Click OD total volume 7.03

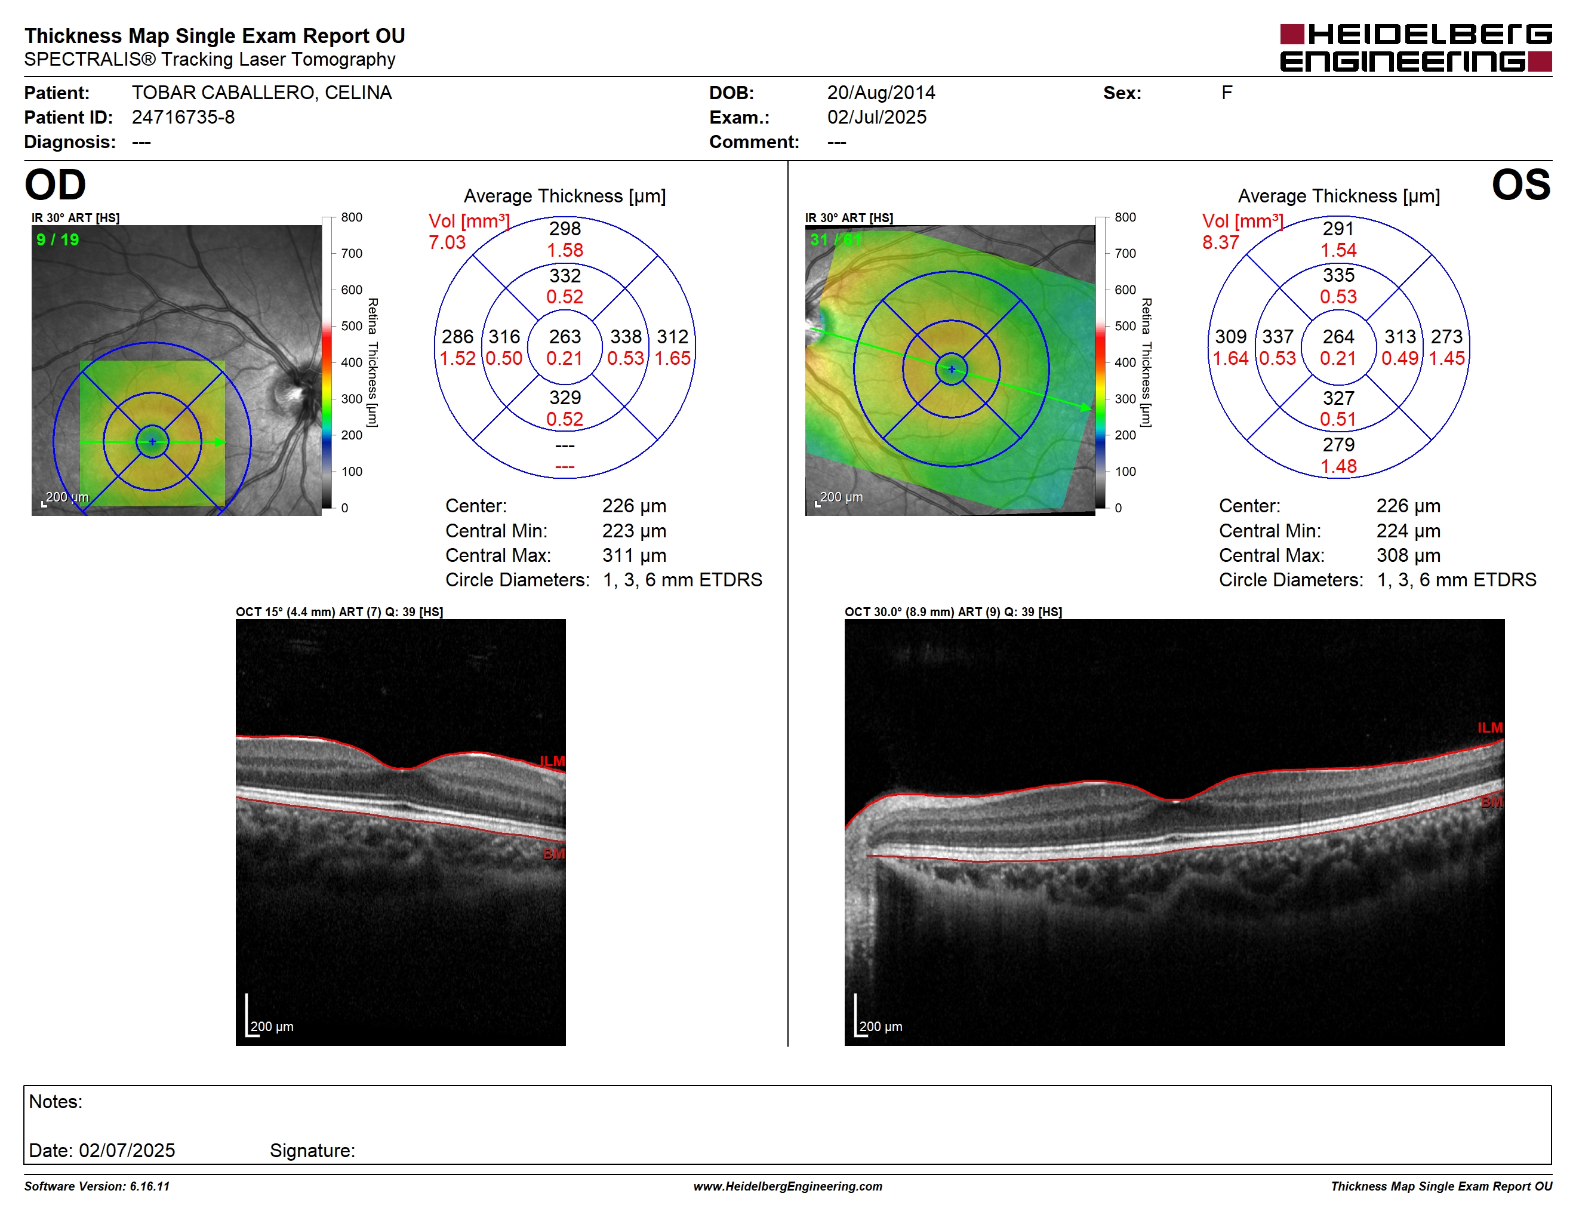(x=447, y=242)
